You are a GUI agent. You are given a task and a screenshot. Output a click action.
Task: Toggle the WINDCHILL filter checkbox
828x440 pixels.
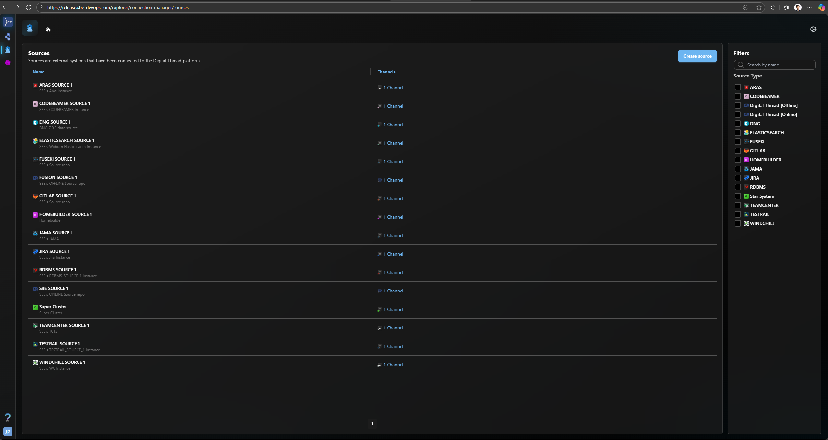[x=738, y=223]
